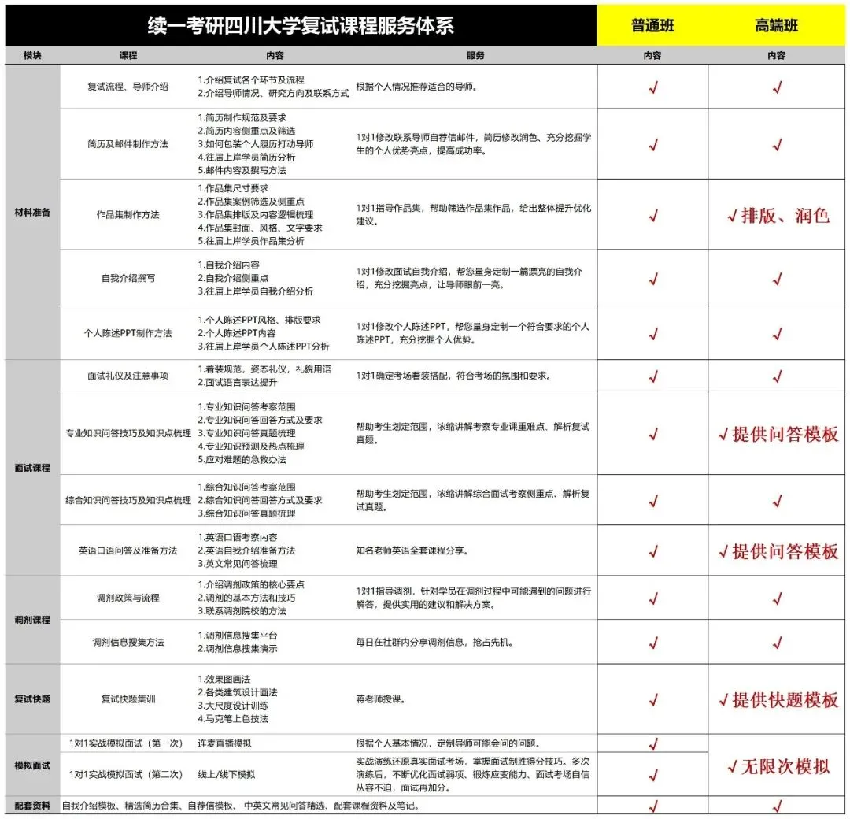The width and height of the screenshot is (850, 819).
Task: Click the course 复试流程、导师介绍
Action: [x=128, y=87]
